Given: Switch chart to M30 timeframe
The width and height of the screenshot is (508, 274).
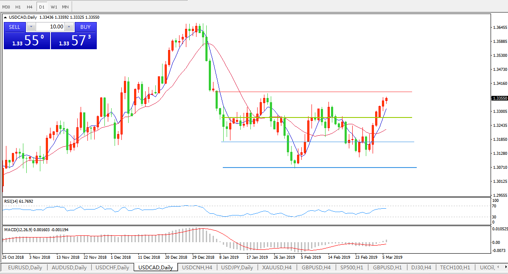Looking at the screenshot, I should (x=6, y=7).
